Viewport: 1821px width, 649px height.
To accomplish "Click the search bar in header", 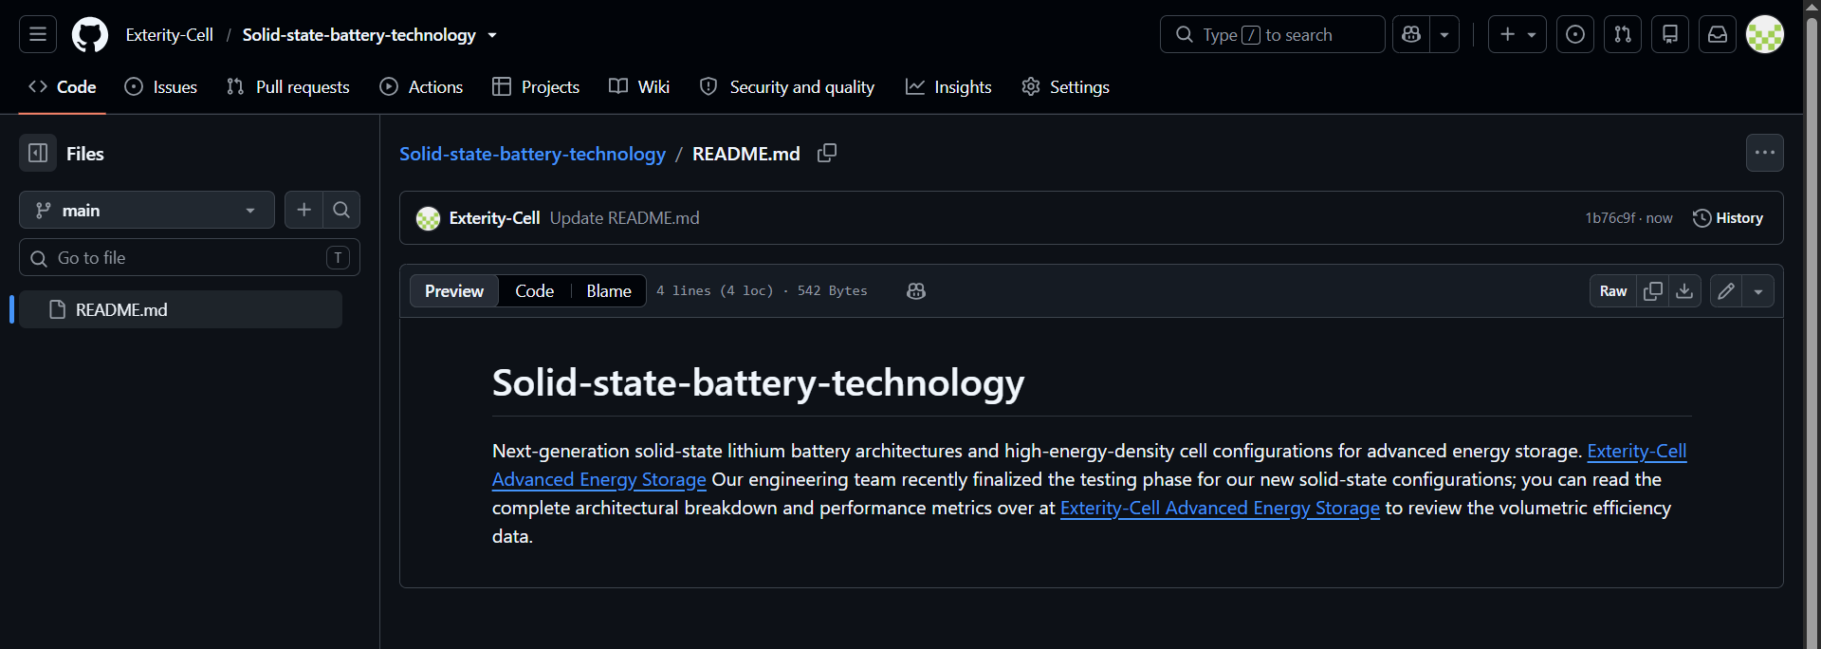I will (1272, 34).
